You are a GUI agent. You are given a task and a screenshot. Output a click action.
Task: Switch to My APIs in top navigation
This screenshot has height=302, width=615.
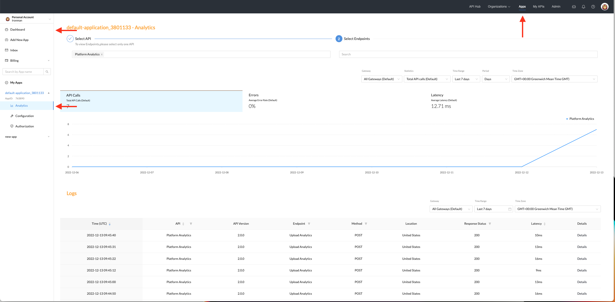pyautogui.click(x=538, y=7)
